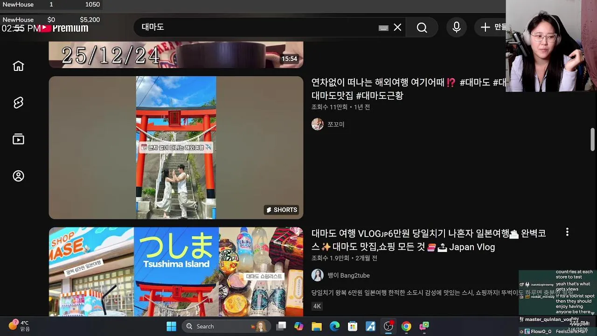Open three-dot menu for 대마도 여행 VLOG
This screenshot has width=597, height=336.
click(567, 232)
